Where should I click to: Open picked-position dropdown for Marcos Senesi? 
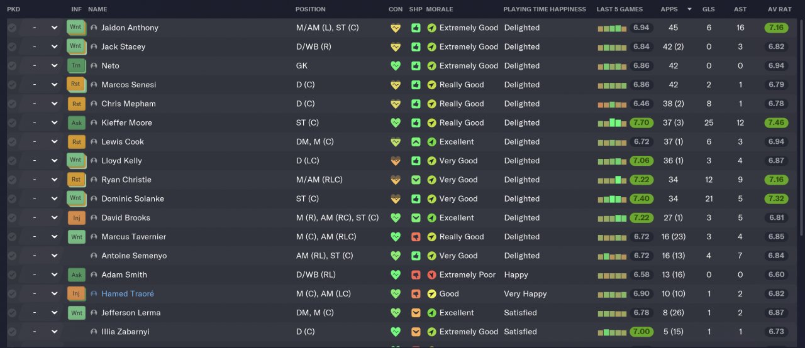pyautogui.click(x=55, y=85)
